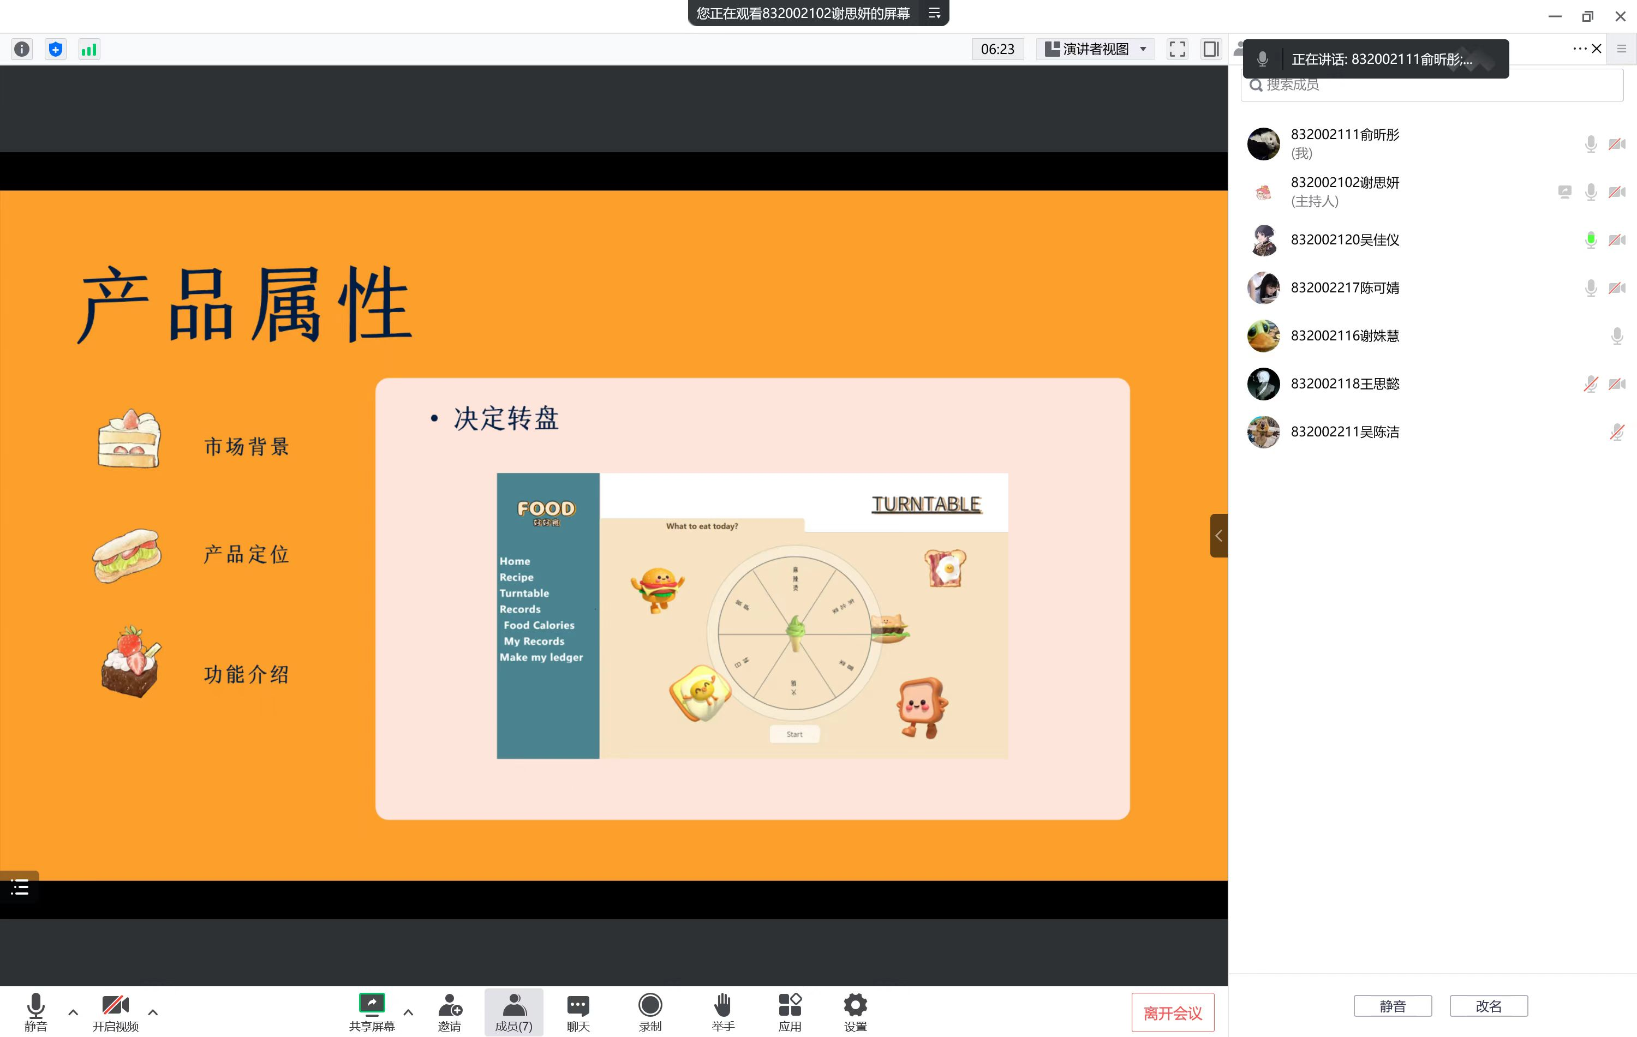Click the meeting info icon

pos(22,49)
